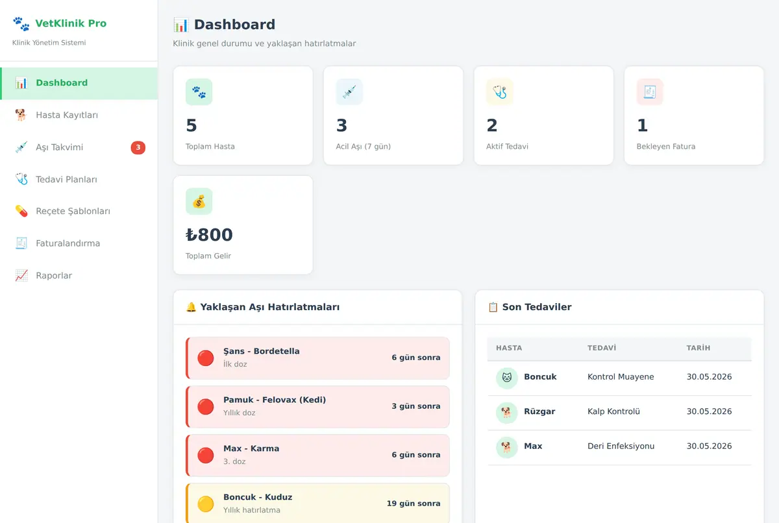779x523 pixels.
Task: Click the "₺800" total revenue value
Action: pyautogui.click(x=209, y=235)
